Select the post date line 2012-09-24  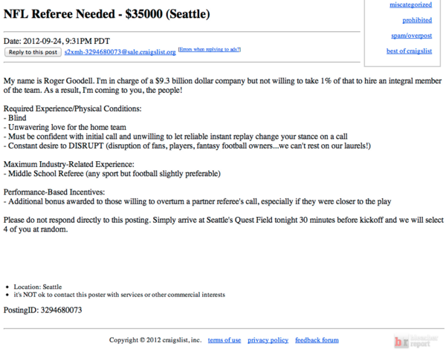56,41
